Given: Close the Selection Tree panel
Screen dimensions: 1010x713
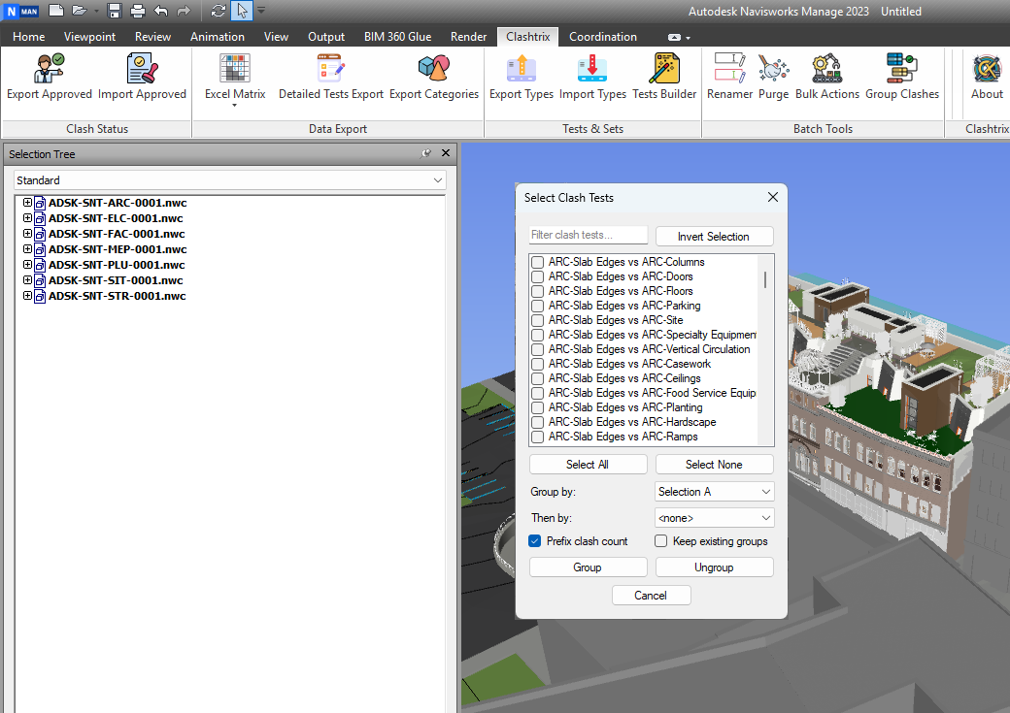Looking at the screenshot, I should point(445,153).
